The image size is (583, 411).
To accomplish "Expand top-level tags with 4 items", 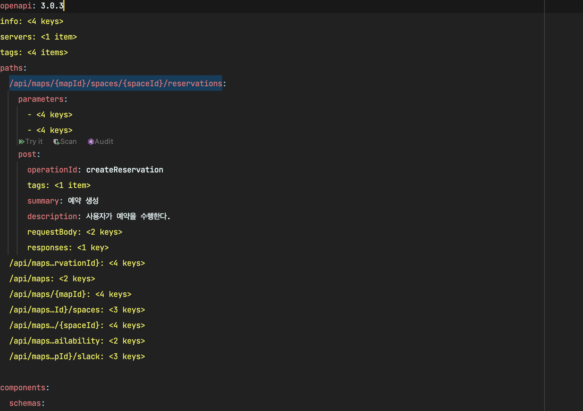I will 48,53.
